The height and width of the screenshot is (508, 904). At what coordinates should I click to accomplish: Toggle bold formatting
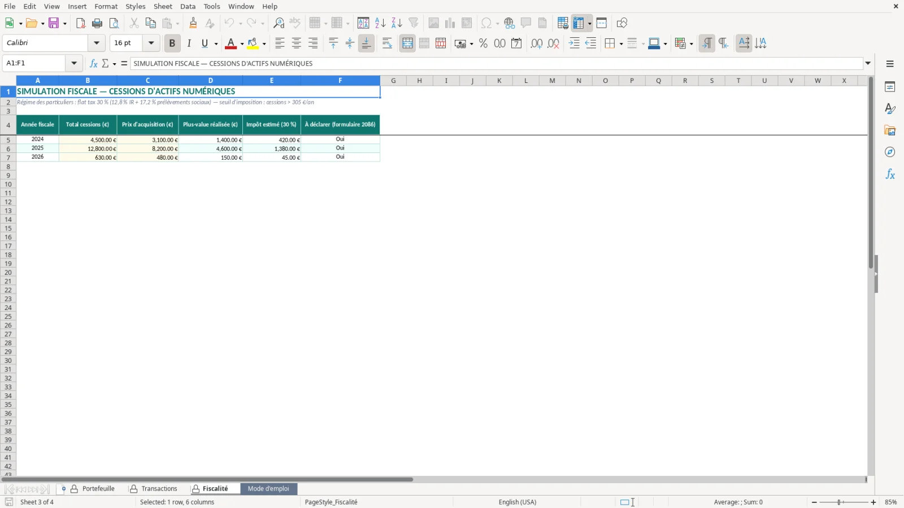[x=172, y=43]
